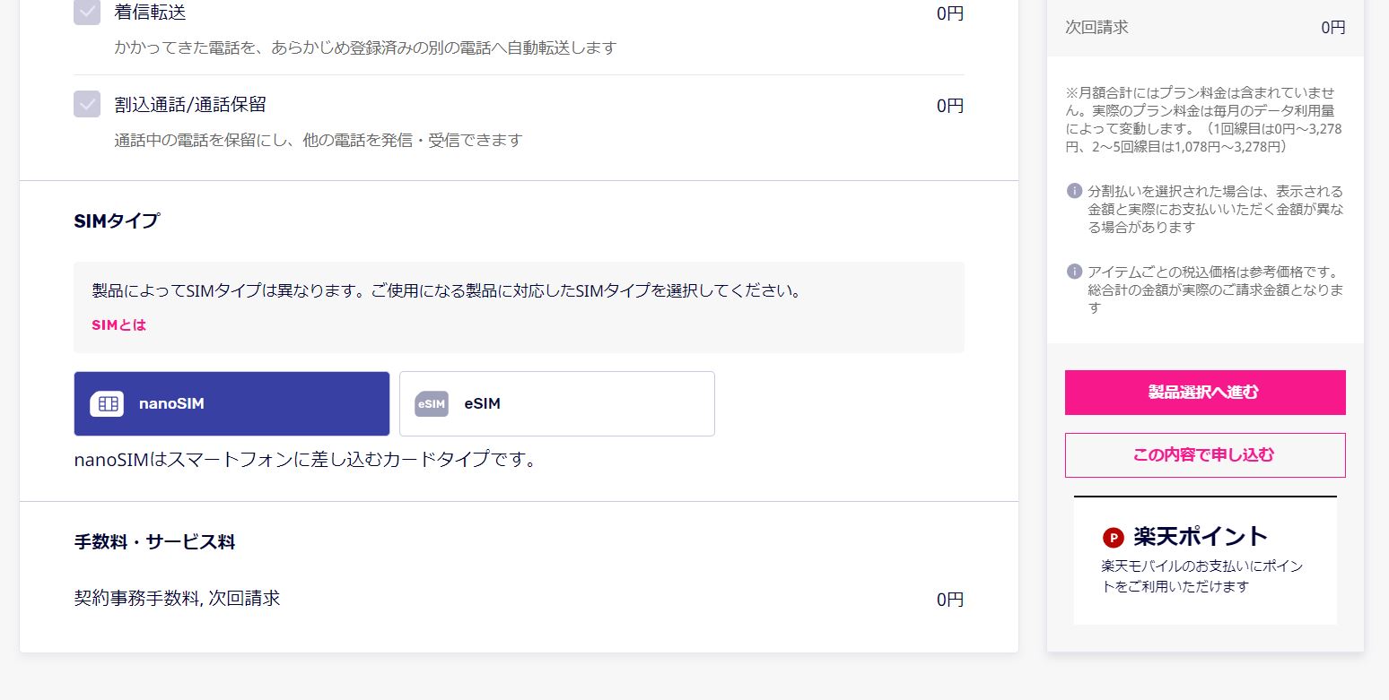The image size is (1389, 700).
Task: Click the 製品によってSIMタイプは異なります notice text
Action: click(447, 290)
